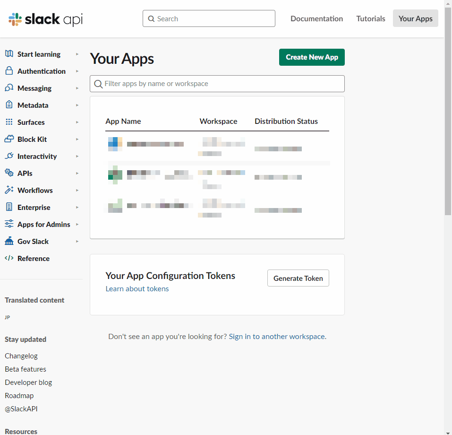This screenshot has height=435, width=452.
Task: Click the Workflows magic wand icon
Action: (9, 190)
